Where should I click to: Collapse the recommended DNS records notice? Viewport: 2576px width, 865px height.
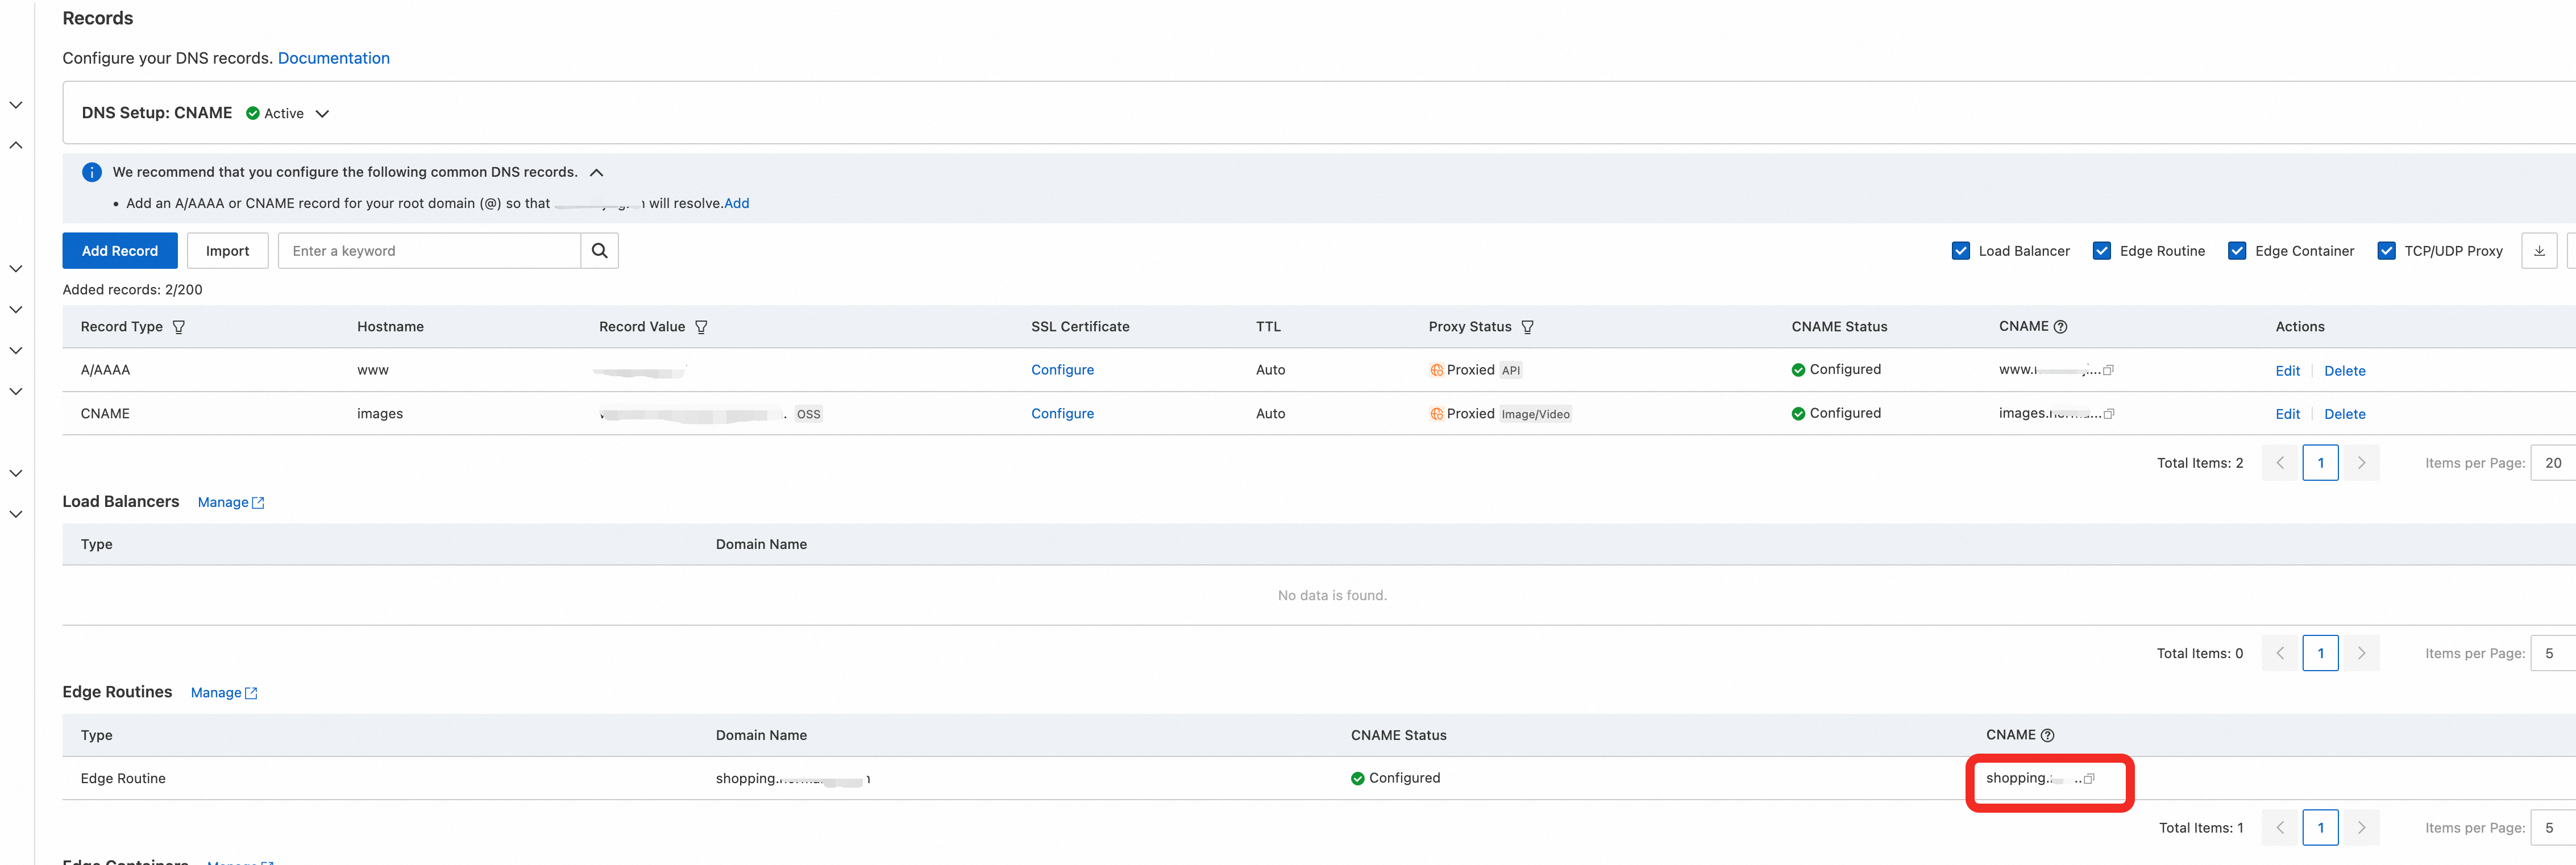596,173
